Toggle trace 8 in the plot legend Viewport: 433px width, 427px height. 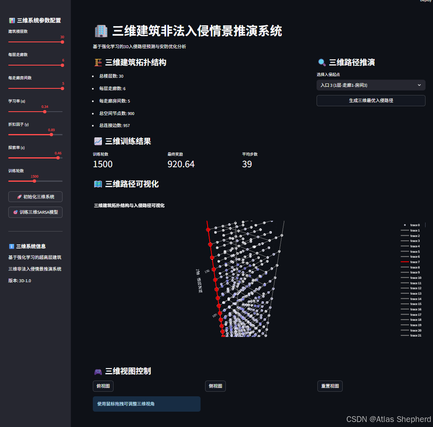411,267
